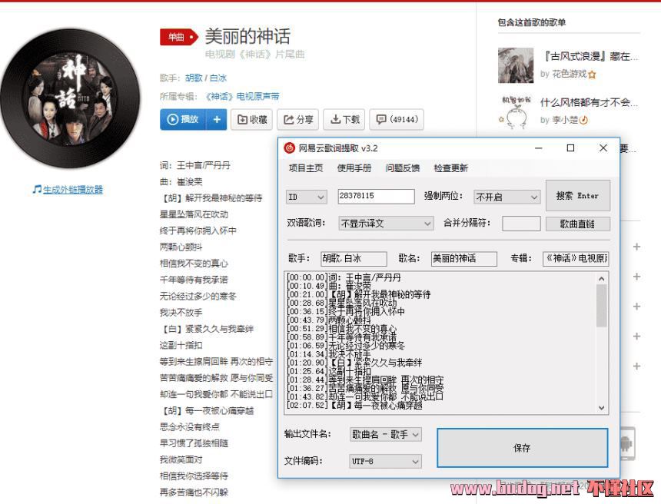Expand the 输出文件名 dropdown 歌曲名 - 歌手

tap(386, 434)
